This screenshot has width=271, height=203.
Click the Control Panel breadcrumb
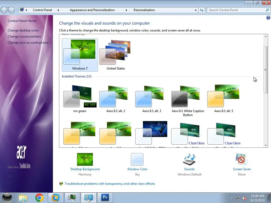42,10
